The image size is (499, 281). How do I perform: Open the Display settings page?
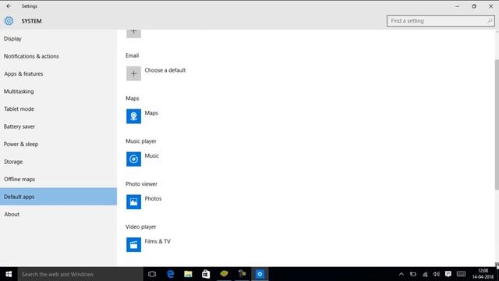[x=58, y=38]
